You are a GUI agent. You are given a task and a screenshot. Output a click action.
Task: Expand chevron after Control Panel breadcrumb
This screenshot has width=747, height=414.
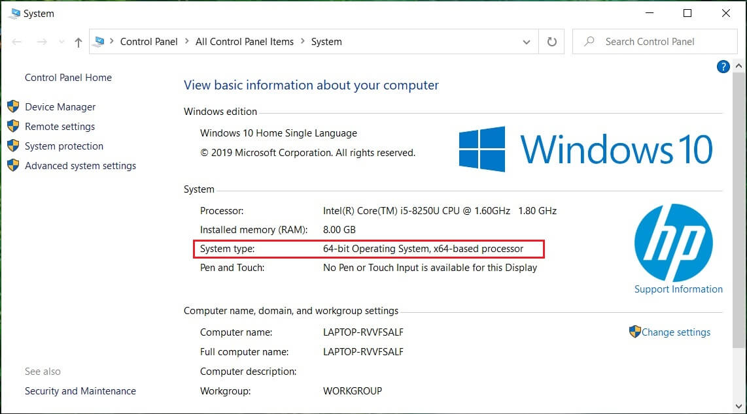click(x=187, y=42)
